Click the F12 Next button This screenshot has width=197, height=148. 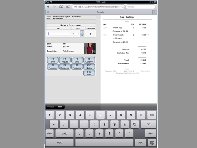(x=89, y=73)
